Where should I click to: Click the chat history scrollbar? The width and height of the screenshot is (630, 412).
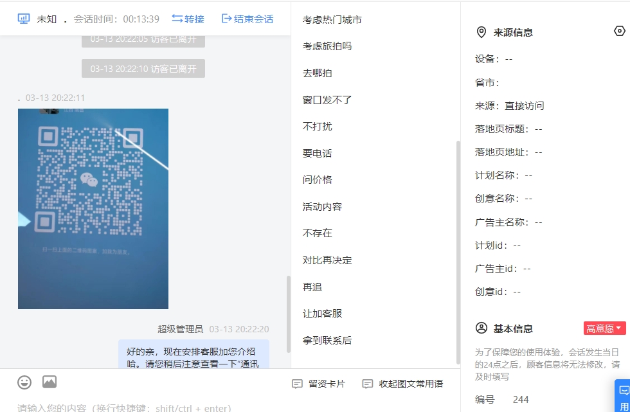point(289,314)
